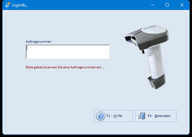Minimize the Logistik window
The image size is (192, 137).
click(x=153, y=5)
